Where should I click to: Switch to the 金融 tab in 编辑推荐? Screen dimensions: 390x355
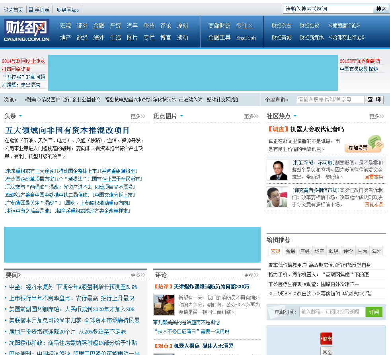point(291,251)
